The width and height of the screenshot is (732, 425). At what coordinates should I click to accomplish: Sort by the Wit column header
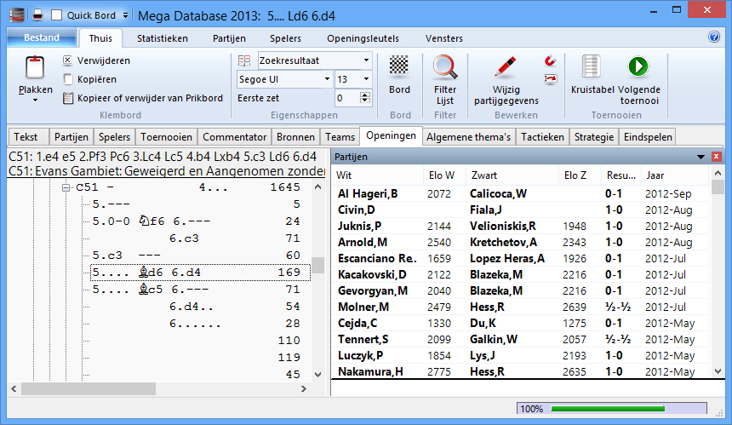(379, 175)
